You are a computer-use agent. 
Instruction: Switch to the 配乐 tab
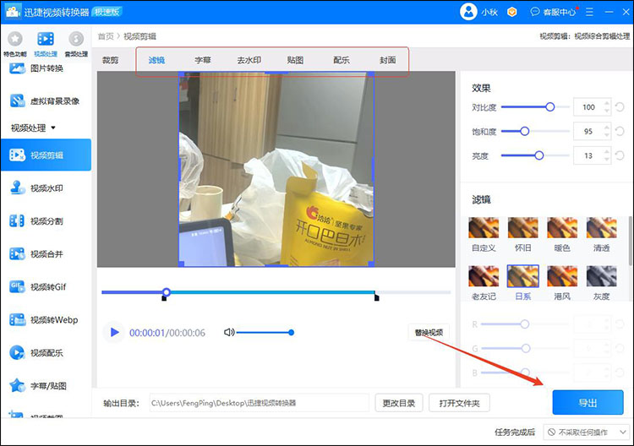[x=342, y=60]
